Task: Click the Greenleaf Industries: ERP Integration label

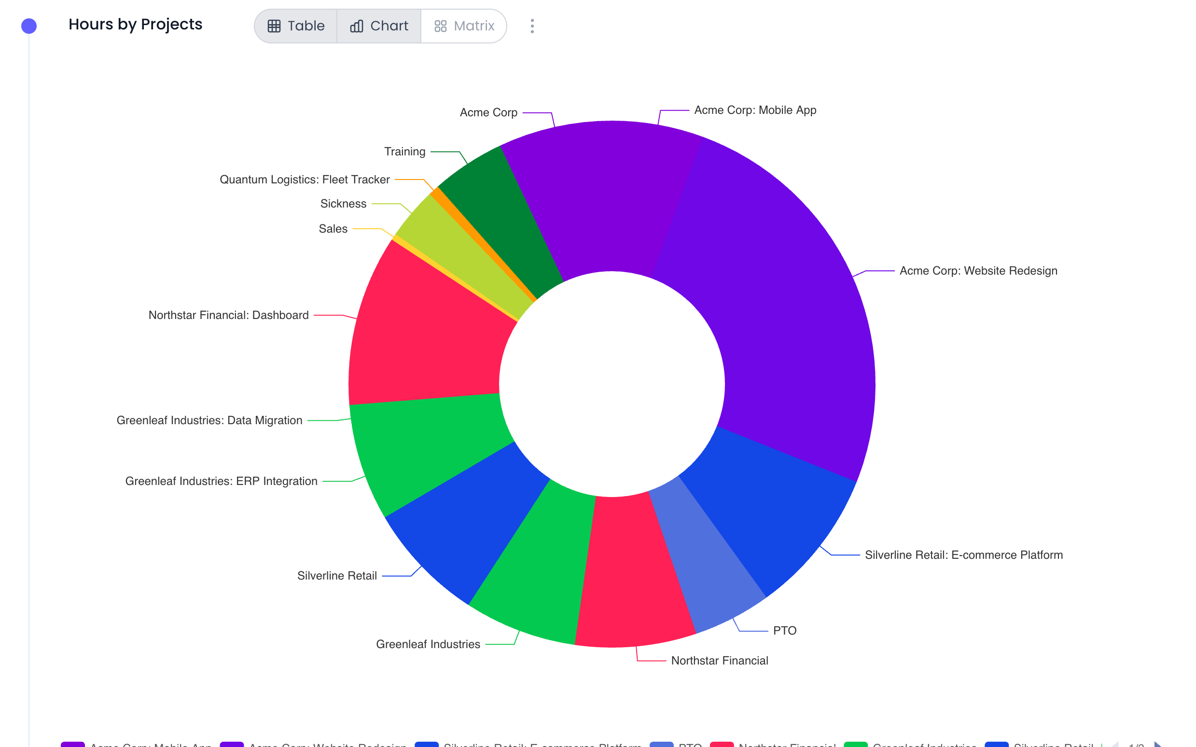Action: point(222,481)
